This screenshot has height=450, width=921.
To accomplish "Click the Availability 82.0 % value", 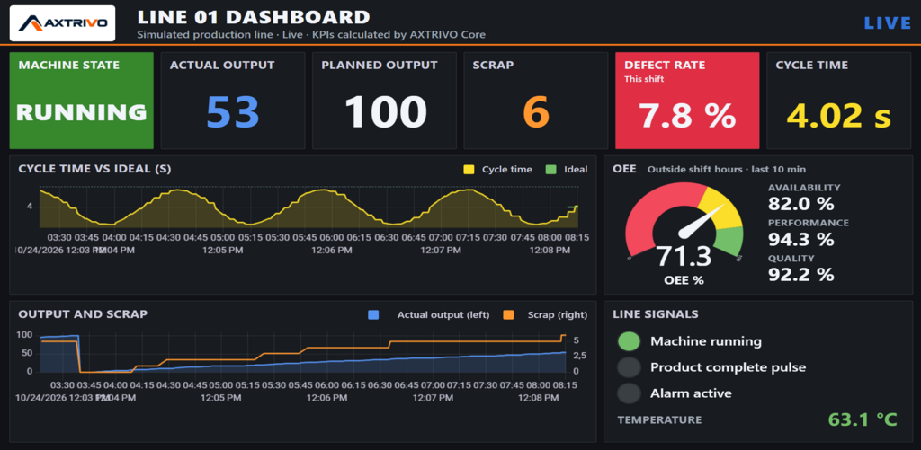I will 801,204.
